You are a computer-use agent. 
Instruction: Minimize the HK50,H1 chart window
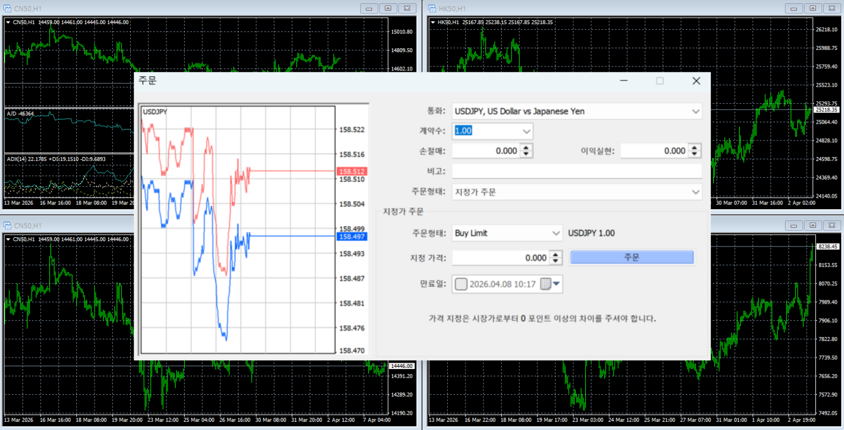[793, 8]
